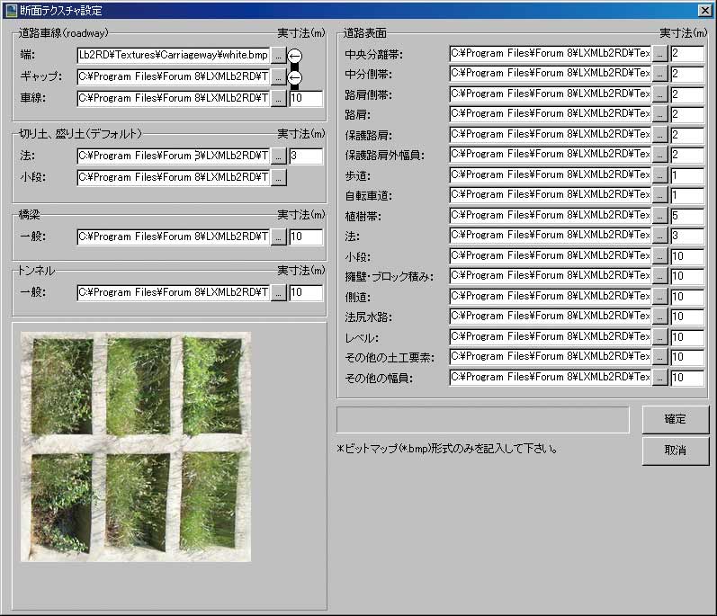Click browse button for ギャップ texture path
Viewport: 717px width, 616px height.
(279, 76)
